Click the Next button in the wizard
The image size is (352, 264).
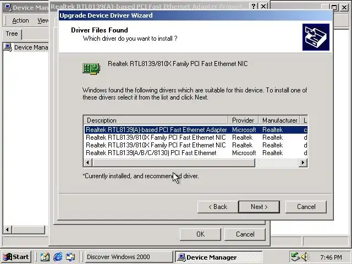[259, 207]
